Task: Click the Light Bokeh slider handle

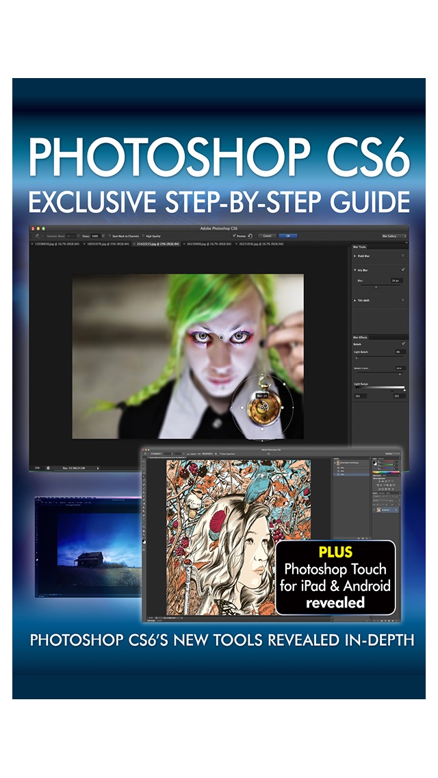Action: 357,357
